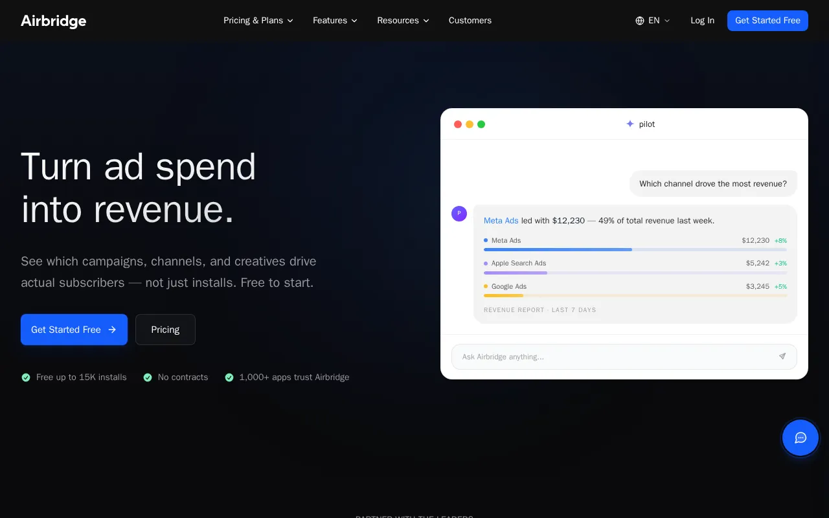
Task: Click the $12,230 value in Meta Ads row
Action: (755, 240)
